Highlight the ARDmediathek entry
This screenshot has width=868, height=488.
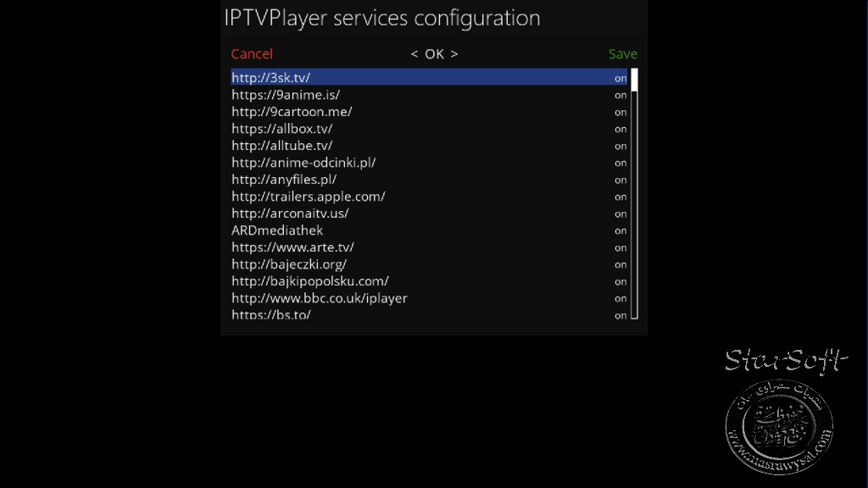coord(429,230)
